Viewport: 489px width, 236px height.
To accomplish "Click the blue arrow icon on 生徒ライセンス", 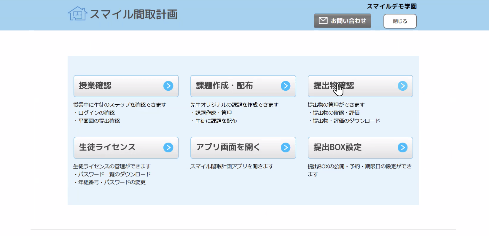I will pyautogui.click(x=168, y=148).
